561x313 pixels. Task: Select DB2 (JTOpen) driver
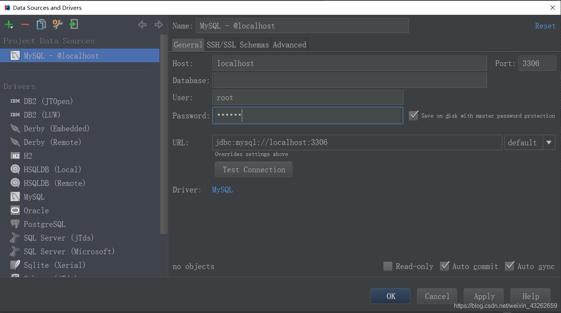point(48,101)
